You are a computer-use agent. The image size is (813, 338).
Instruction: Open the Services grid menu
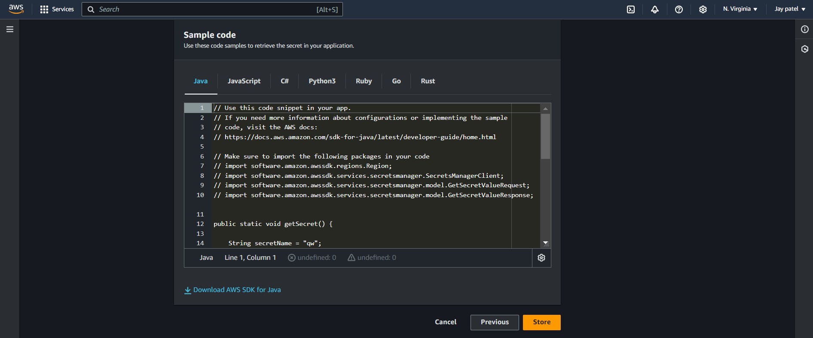44,9
